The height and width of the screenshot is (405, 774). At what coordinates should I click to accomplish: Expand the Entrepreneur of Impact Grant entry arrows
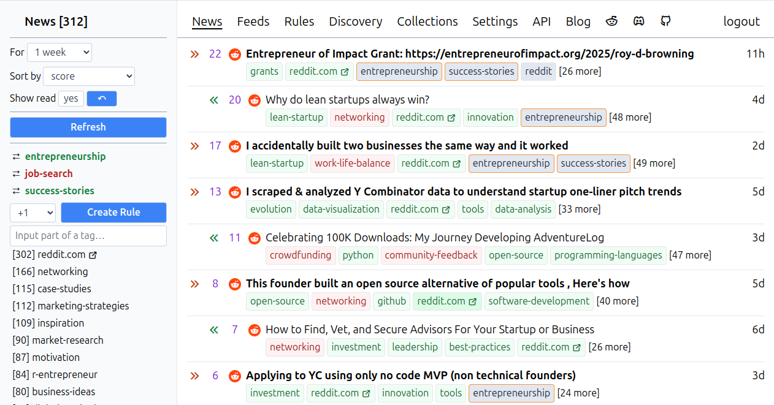coord(194,54)
